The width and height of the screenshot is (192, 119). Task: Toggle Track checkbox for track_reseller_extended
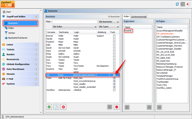(114, 87)
